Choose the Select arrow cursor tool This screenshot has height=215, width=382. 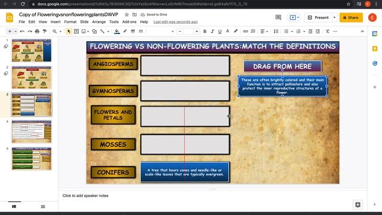69,32
